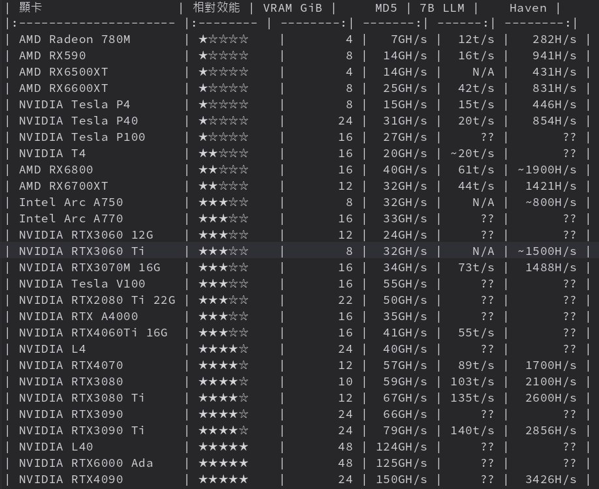This screenshot has width=599, height=489.
Task: Click the 282H/s Haven value
Action: [x=554, y=39]
